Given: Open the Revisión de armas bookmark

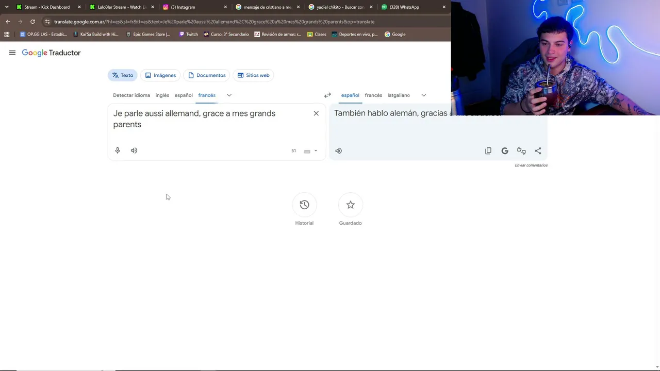Looking at the screenshot, I should (x=278, y=35).
